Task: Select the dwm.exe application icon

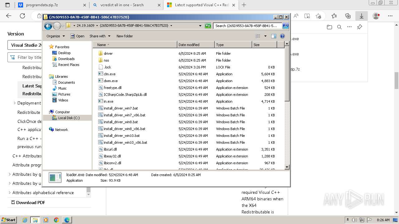Action: 100,81
